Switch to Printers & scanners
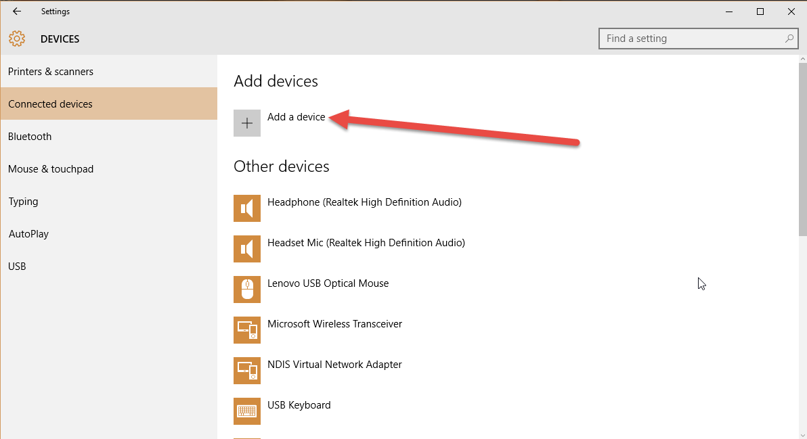This screenshot has height=439, width=807. (x=51, y=71)
